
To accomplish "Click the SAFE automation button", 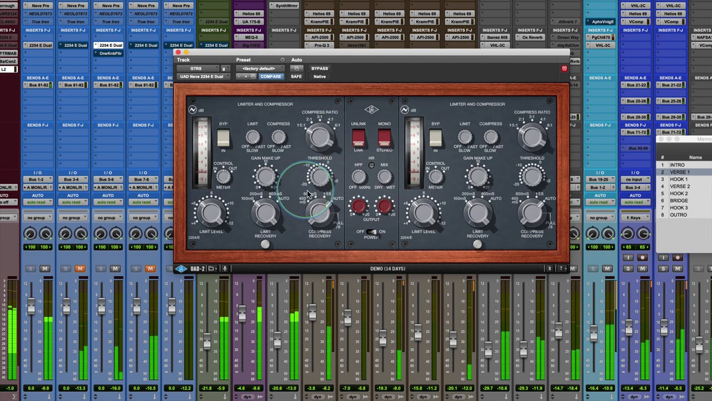I will click(296, 76).
